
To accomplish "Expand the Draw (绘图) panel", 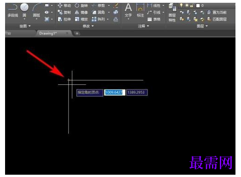I will tap(25, 26).
